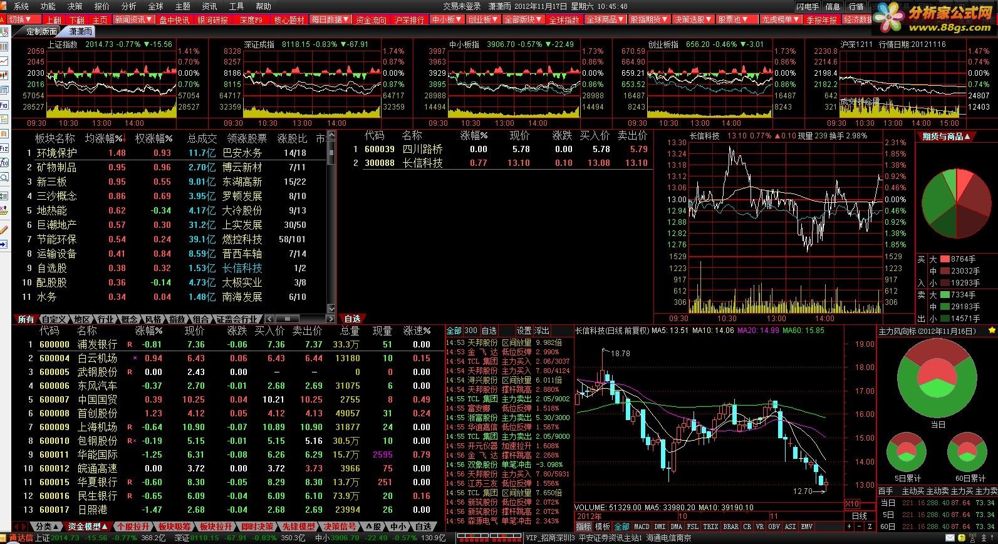
Task: Click the Z icon under K-line chart
Action: [870, 527]
